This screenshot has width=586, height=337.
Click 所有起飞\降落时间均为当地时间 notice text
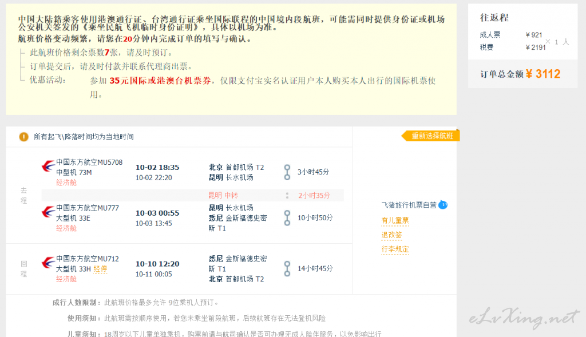pyautogui.click(x=84, y=137)
